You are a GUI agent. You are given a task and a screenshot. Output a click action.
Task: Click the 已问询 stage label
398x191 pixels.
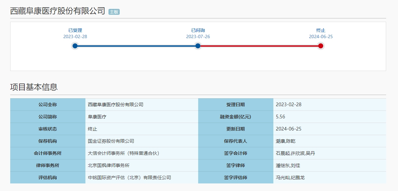198,30
